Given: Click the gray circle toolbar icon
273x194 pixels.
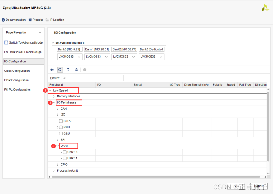Looking at the screenshot, I should (85, 70).
